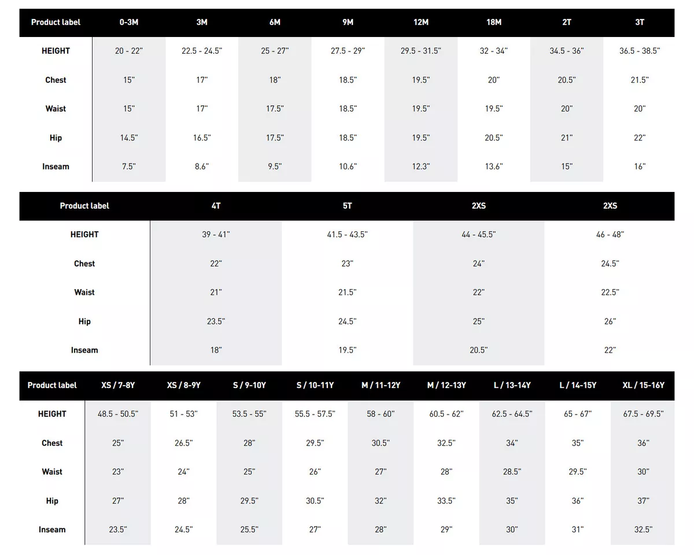Select the 41.5 - 43.5" height cell
The image size is (694, 555).
click(347, 235)
